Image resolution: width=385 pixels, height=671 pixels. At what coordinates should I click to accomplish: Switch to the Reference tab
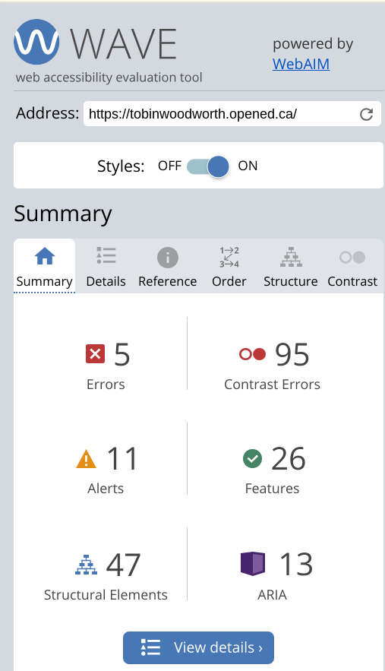coord(167,266)
